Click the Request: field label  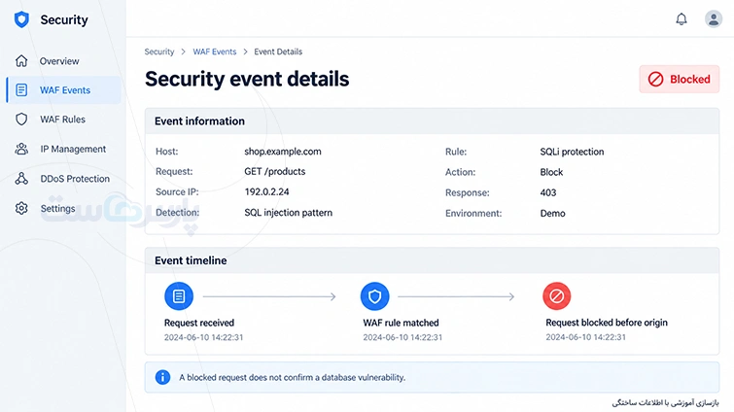point(174,172)
